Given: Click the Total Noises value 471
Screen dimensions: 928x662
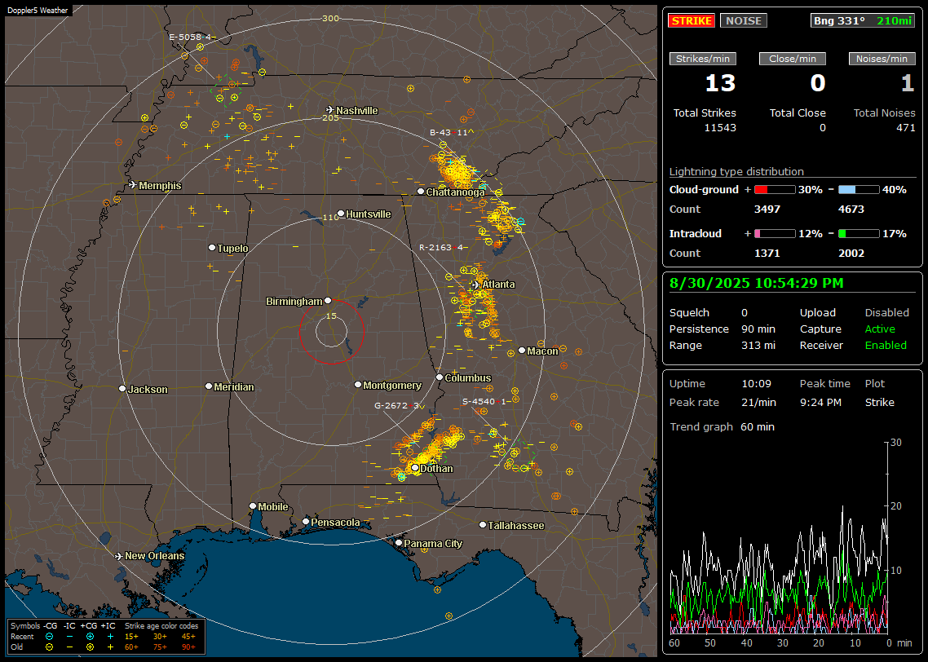Looking at the screenshot, I should click(x=905, y=128).
